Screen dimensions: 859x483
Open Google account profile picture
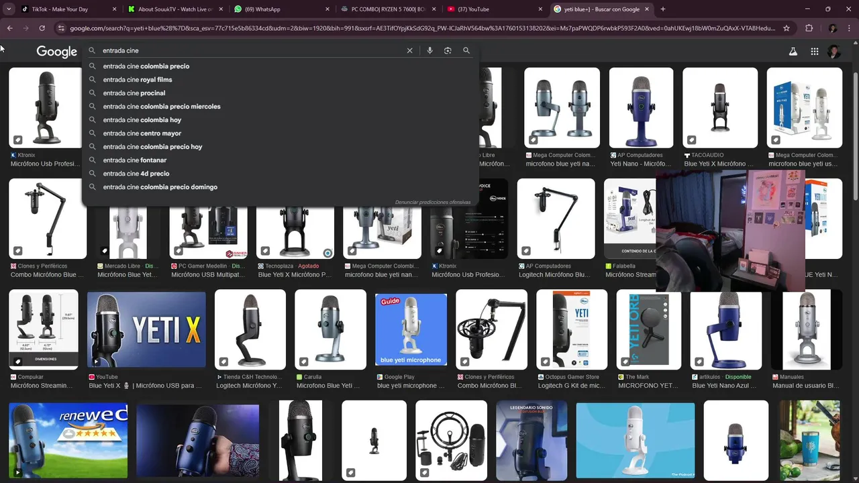(x=834, y=52)
